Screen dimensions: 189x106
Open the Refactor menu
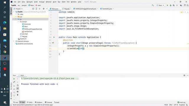[49, 2]
